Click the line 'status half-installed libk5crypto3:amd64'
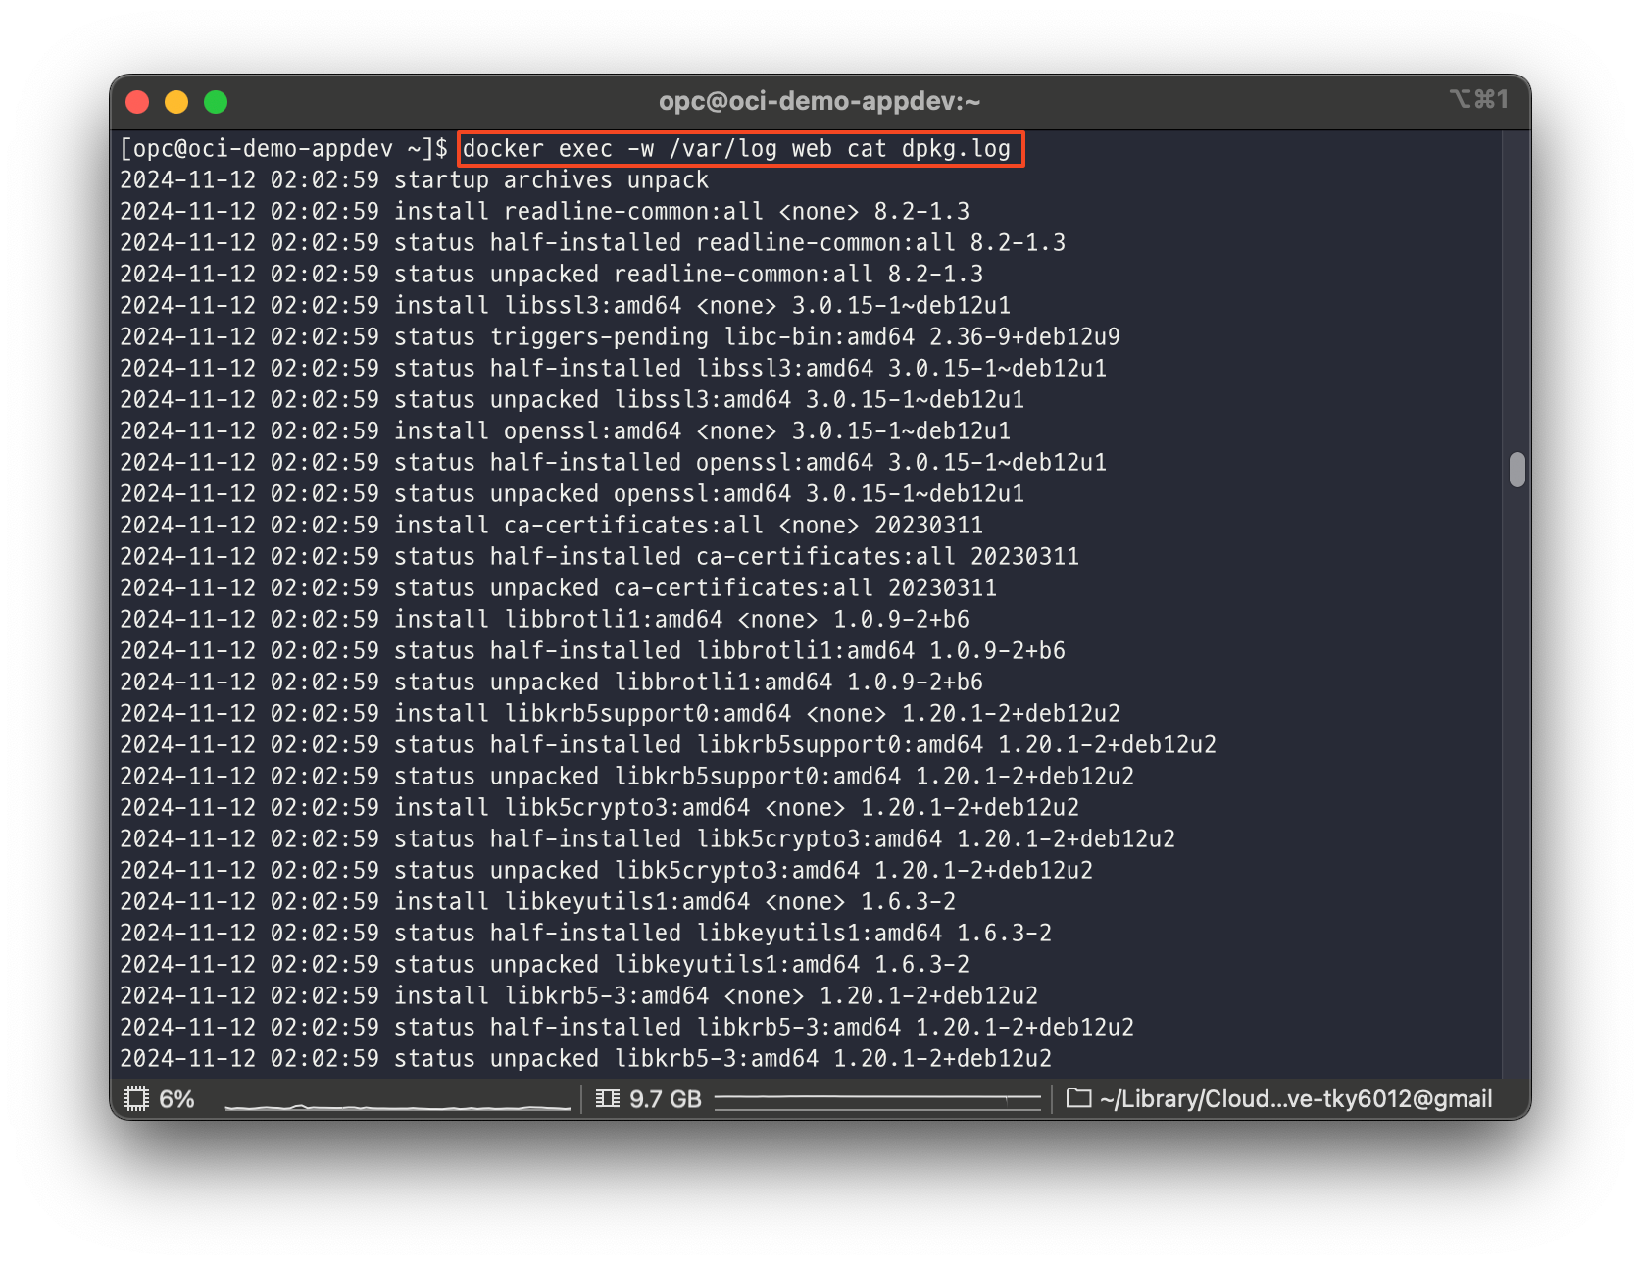 click(648, 839)
